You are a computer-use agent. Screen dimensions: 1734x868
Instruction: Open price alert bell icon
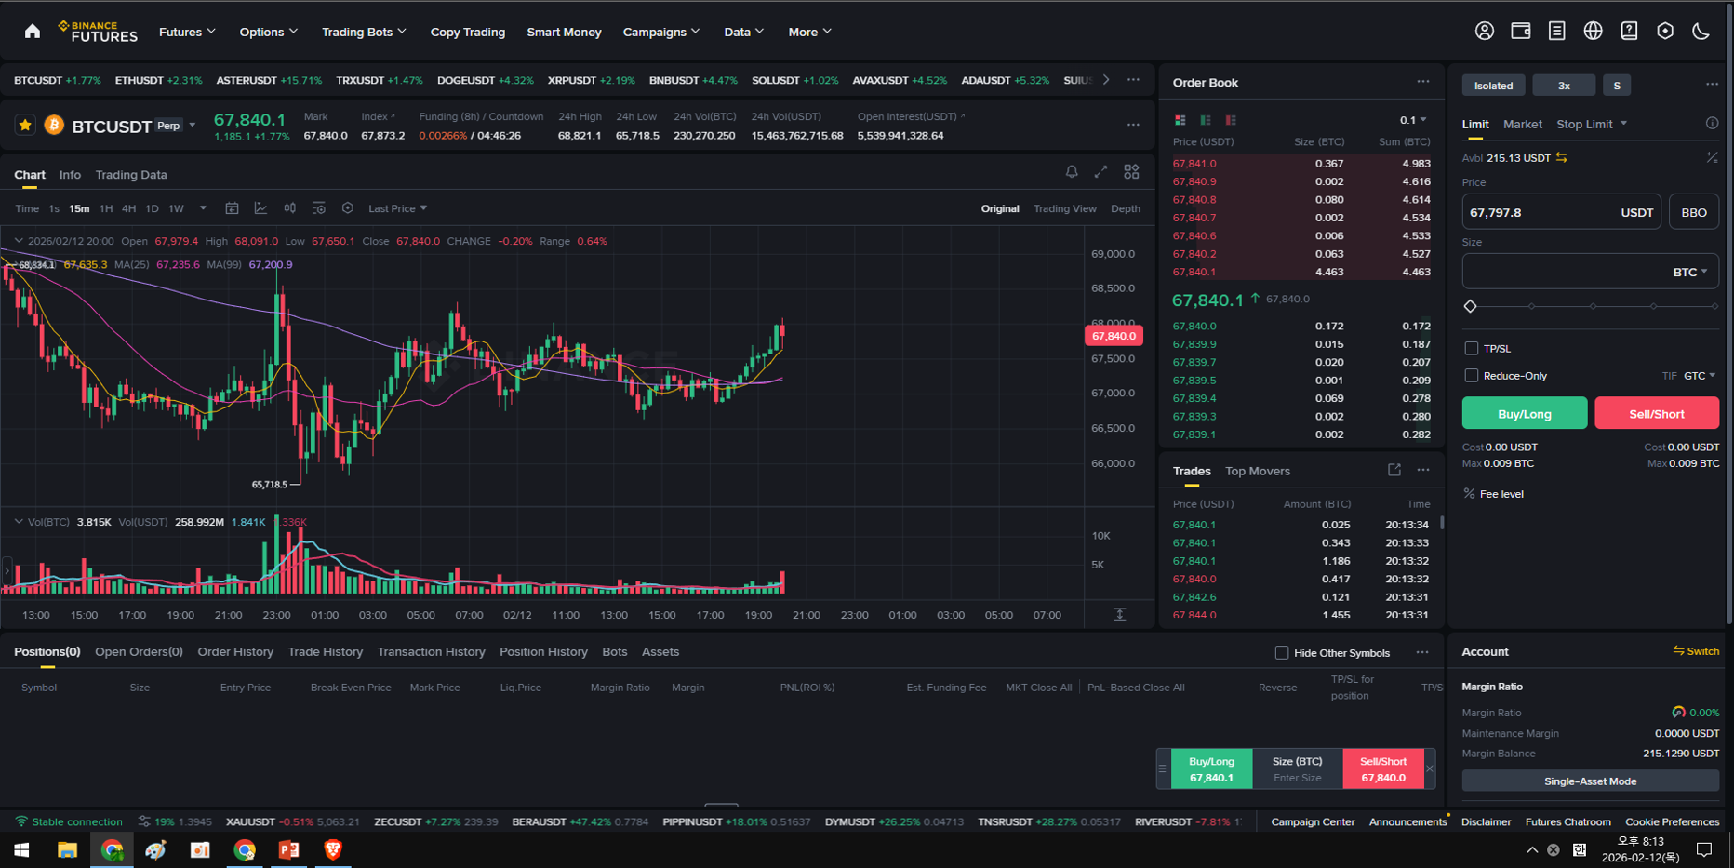(1072, 172)
